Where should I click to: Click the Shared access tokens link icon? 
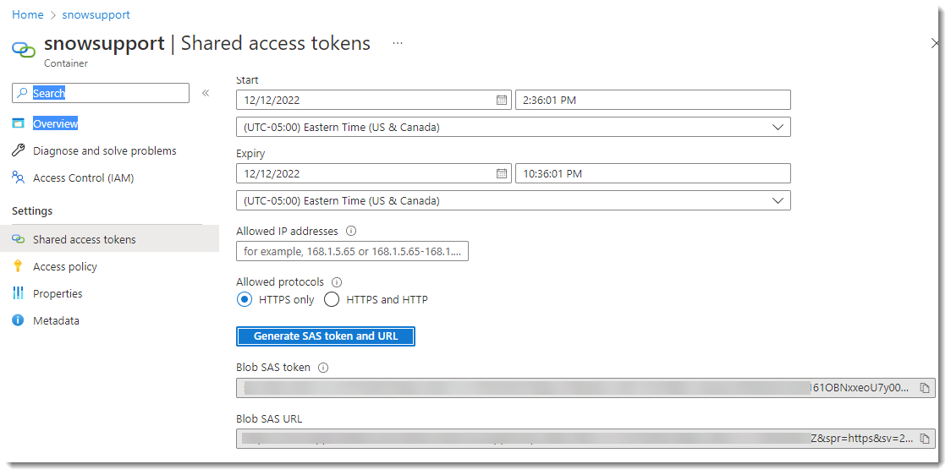click(x=19, y=239)
